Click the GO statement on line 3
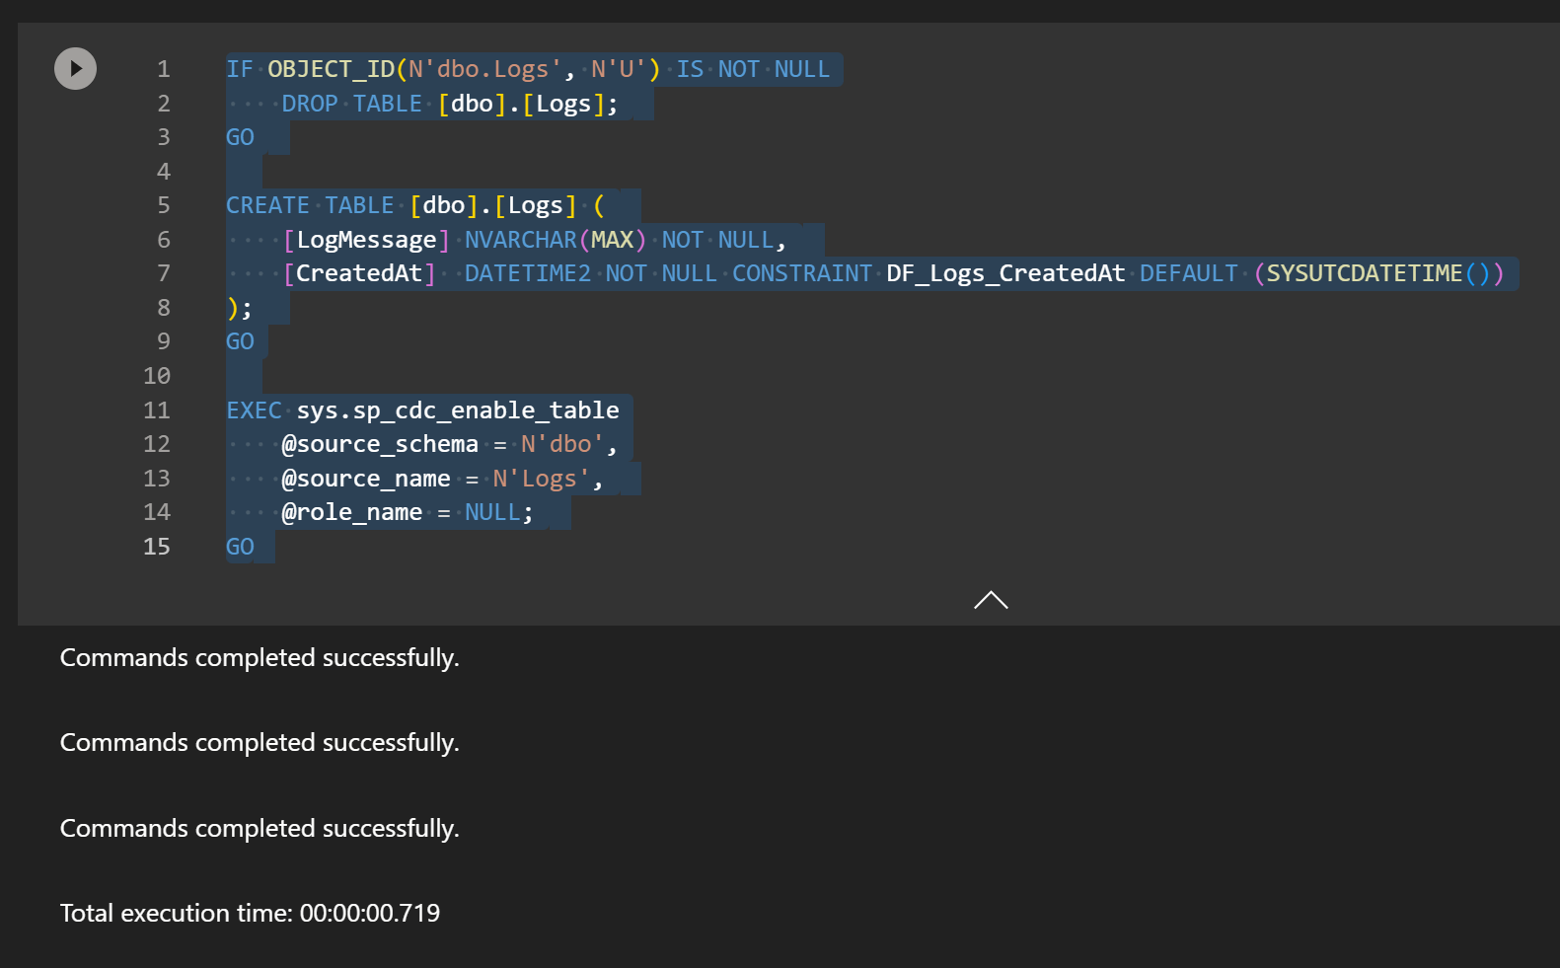1560x968 pixels. 240,137
